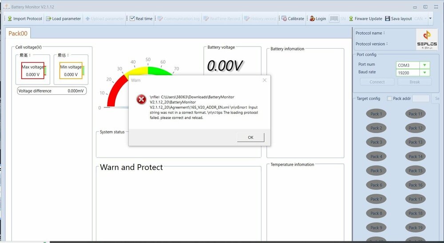Click the Battery Monitor app icon in titlebar
Screen dimensions: 444x243
[6, 7]
